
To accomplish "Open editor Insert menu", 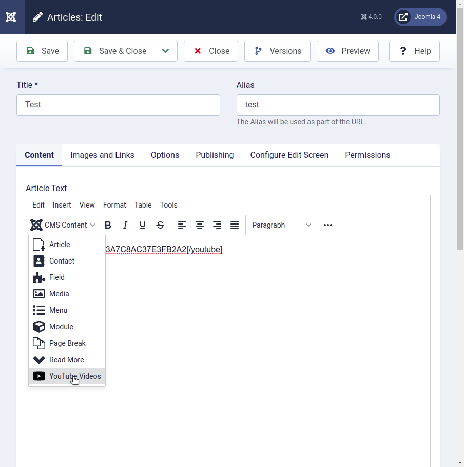I will (62, 205).
